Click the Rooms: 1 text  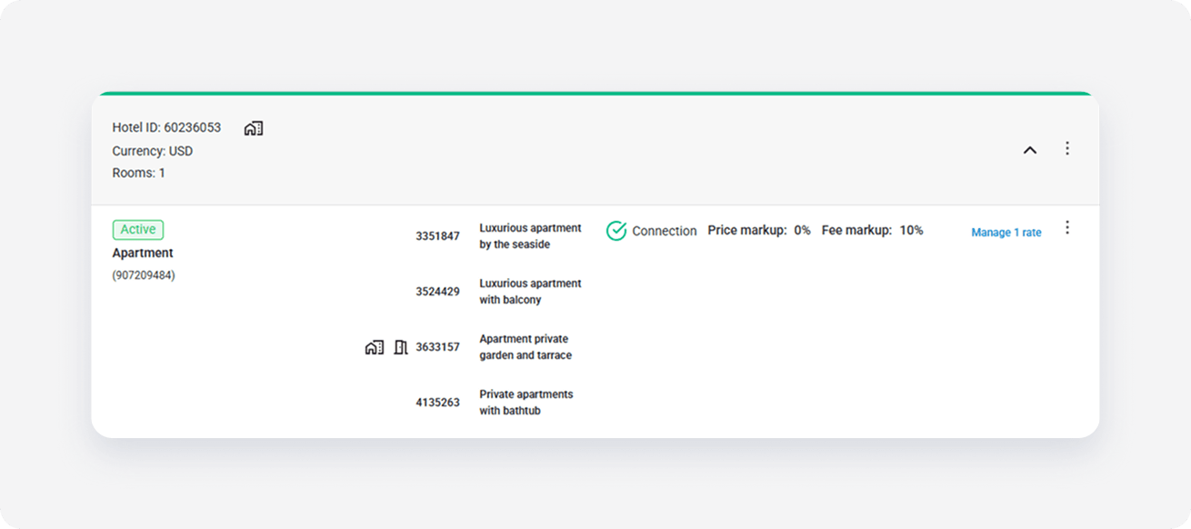[139, 173]
